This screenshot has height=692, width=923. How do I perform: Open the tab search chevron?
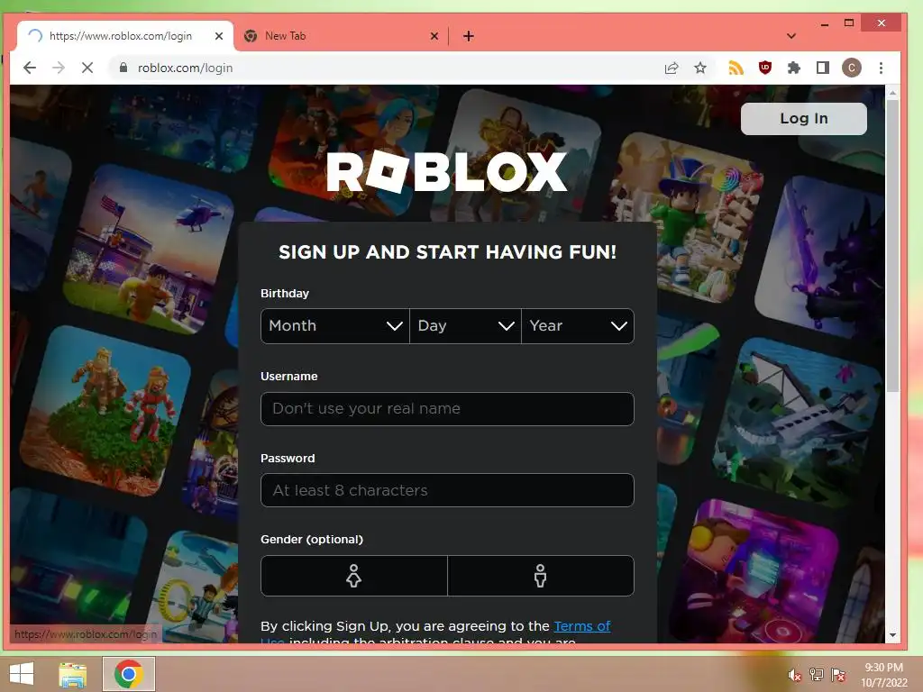click(791, 36)
